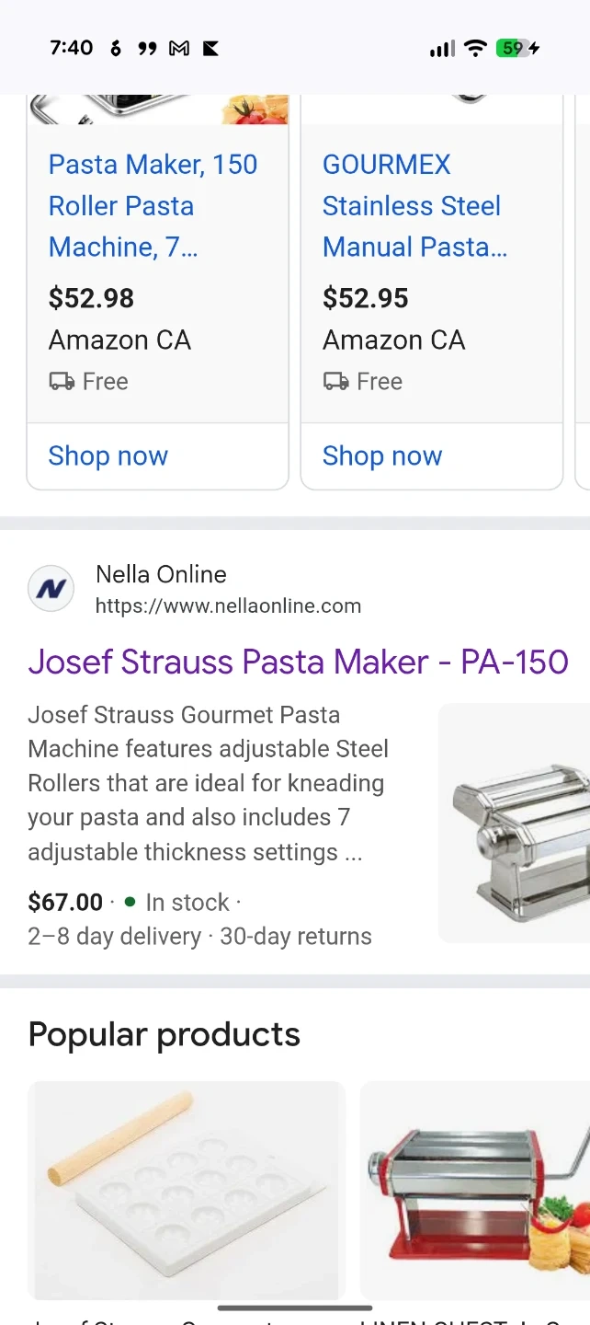Open the GOURMEX Stainless Steel Manual Pasta link

(414, 205)
